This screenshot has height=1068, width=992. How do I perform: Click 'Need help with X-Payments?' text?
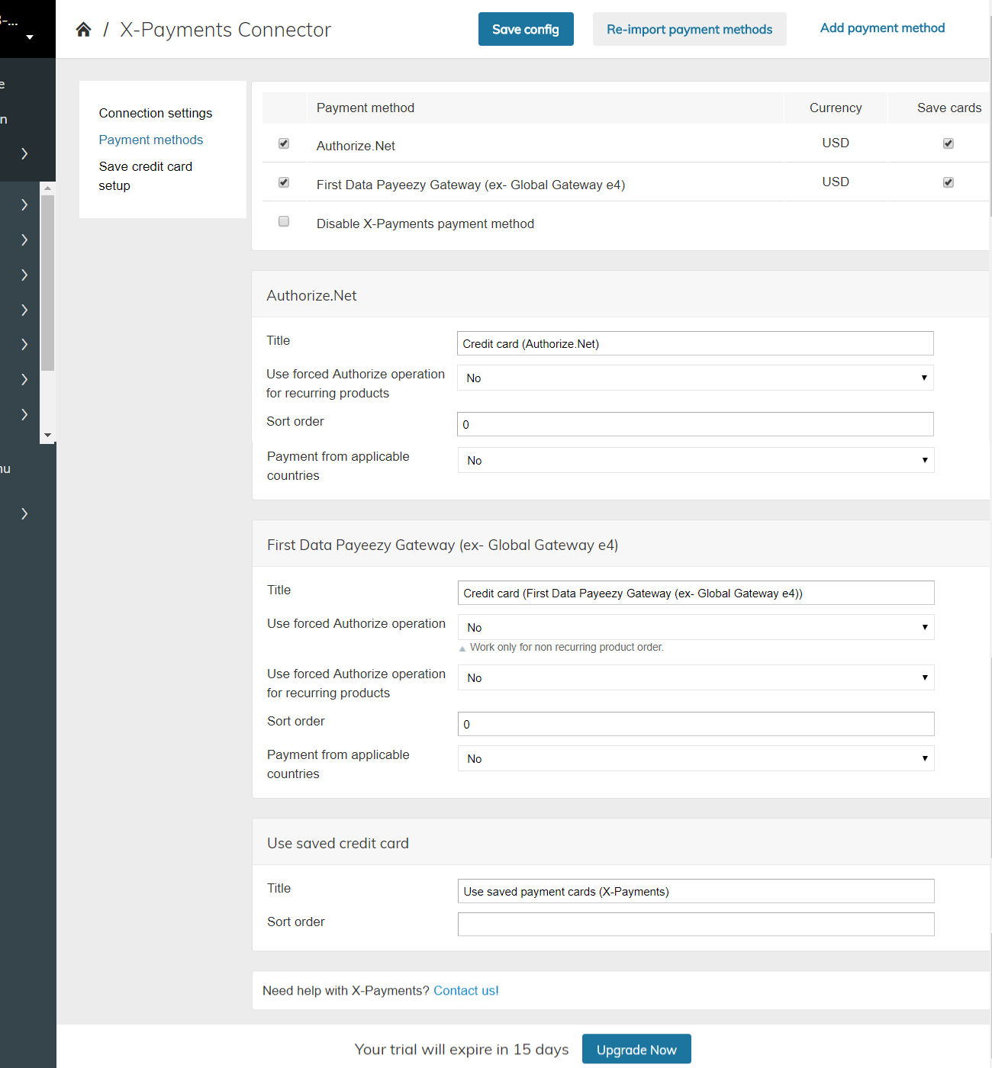(x=346, y=990)
